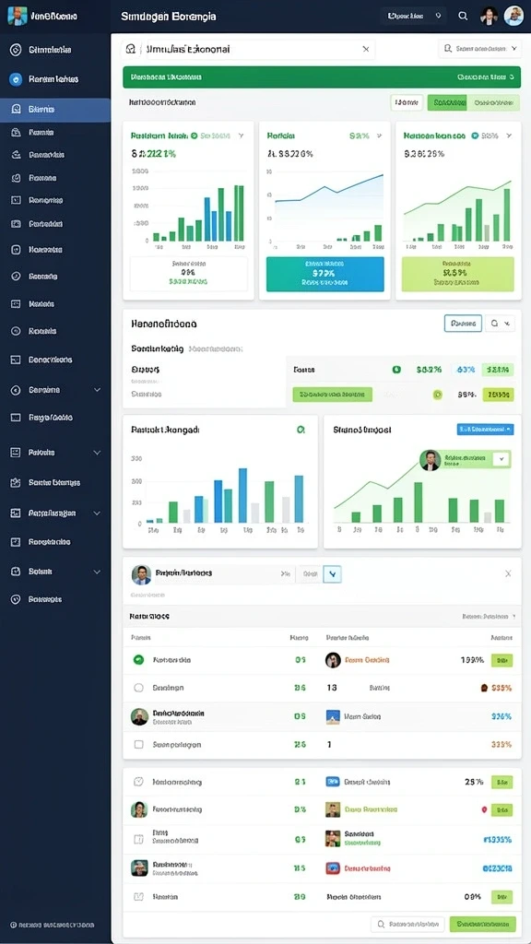This screenshot has width=531, height=944.
Task: Close the filter bar using the X on its right
Action: click(x=508, y=574)
